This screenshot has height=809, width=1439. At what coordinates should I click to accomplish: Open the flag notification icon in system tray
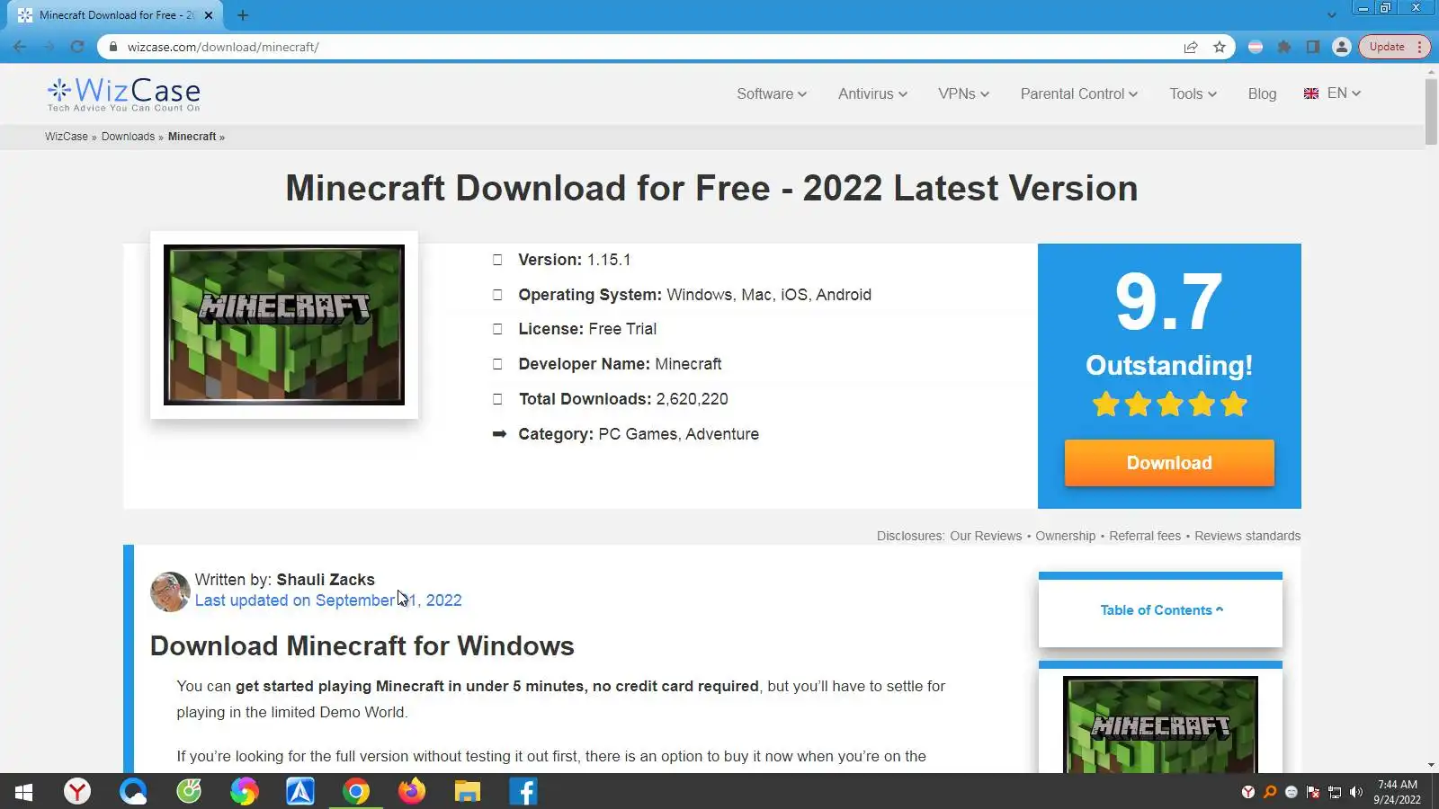coord(1313,792)
